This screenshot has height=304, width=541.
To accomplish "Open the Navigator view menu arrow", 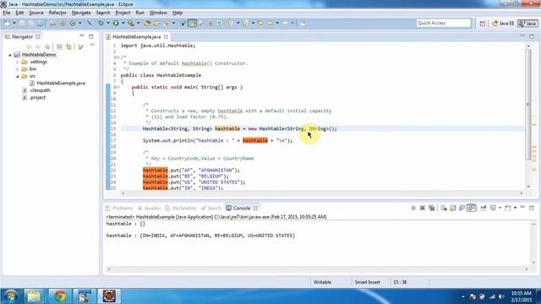I will (92, 45).
